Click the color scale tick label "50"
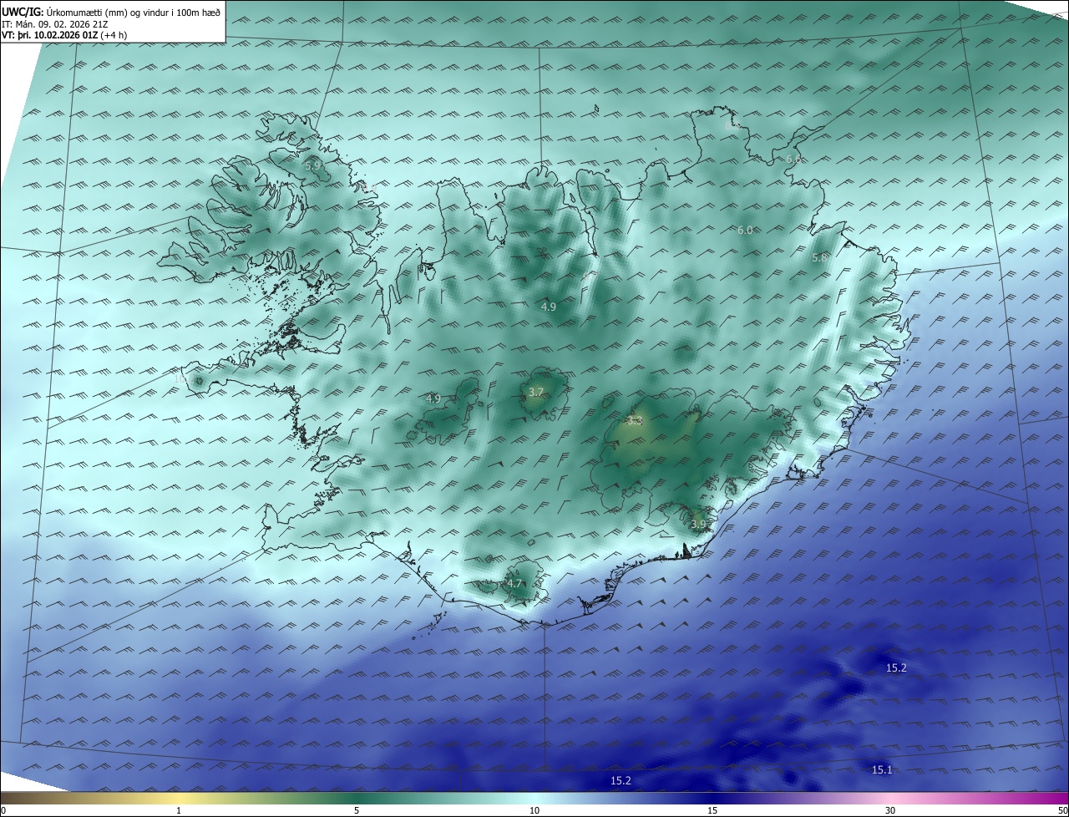Screen dimensions: 1069x817 [1063, 810]
